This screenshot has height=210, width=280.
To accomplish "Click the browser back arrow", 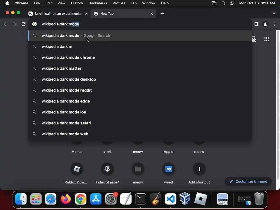I will point(6,24).
